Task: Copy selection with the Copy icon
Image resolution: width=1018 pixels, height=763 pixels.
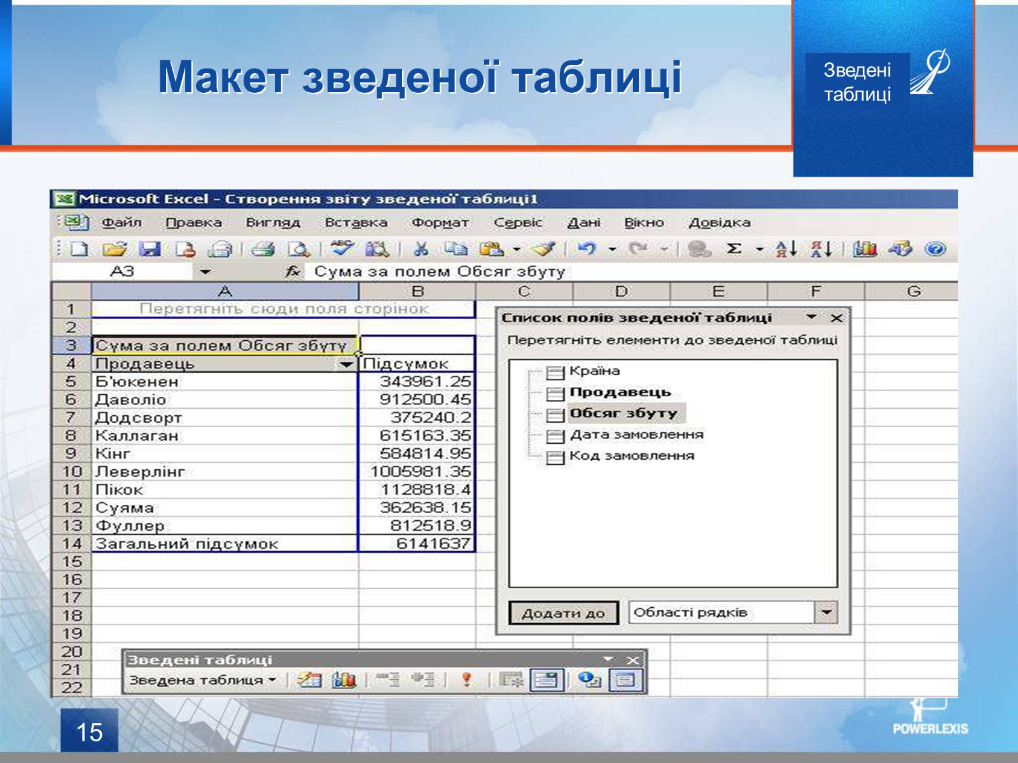Action: tap(457, 249)
